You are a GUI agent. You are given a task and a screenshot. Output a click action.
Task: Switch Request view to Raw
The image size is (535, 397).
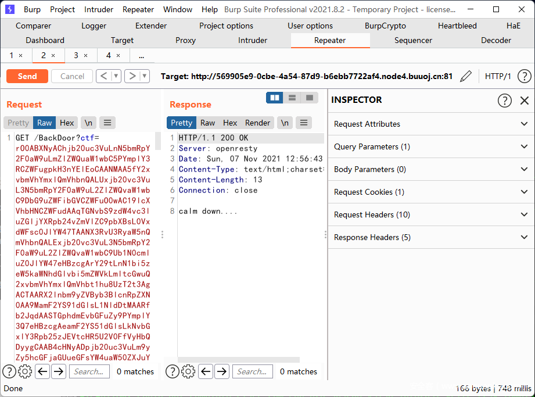(44, 123)
